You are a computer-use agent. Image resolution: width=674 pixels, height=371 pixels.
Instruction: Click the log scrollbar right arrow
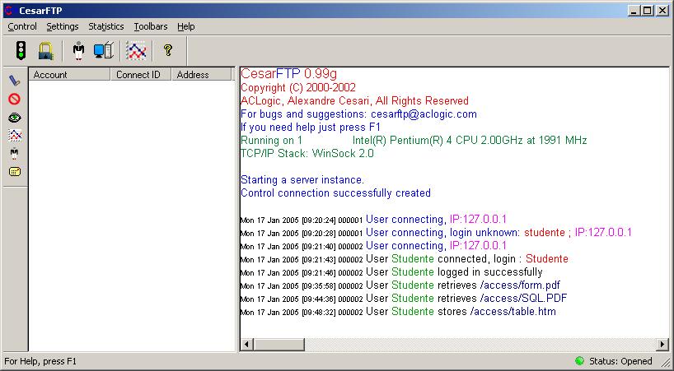662,345
